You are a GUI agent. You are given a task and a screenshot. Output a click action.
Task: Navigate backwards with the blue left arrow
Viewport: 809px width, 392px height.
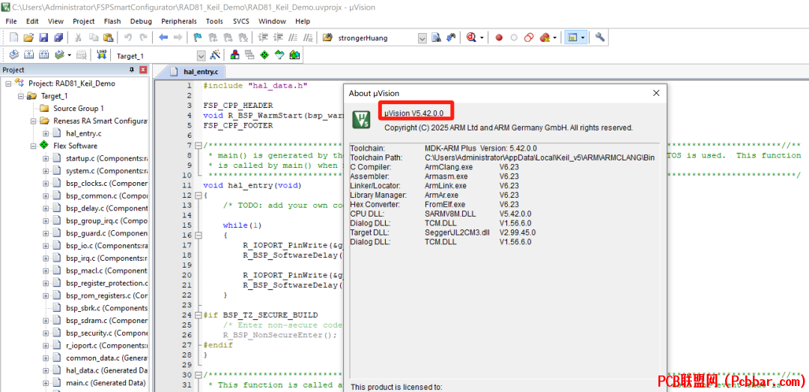(163, 37)
